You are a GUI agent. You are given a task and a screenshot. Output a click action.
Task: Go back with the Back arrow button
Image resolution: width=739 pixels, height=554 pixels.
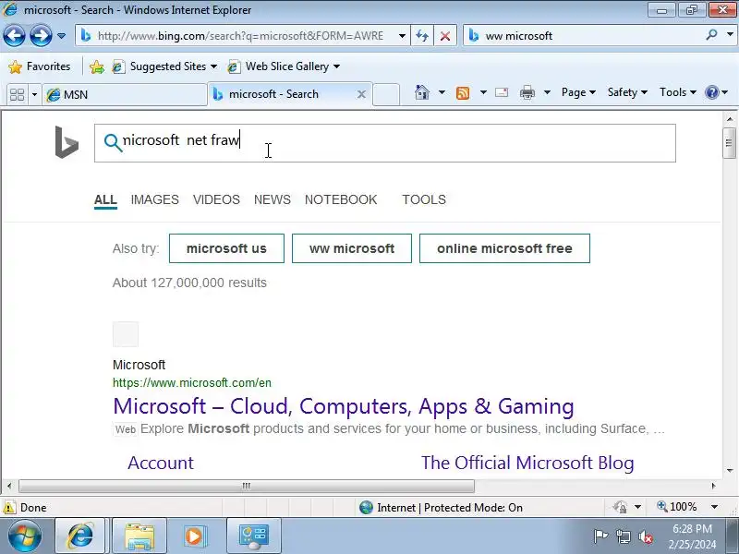(14, 35)
